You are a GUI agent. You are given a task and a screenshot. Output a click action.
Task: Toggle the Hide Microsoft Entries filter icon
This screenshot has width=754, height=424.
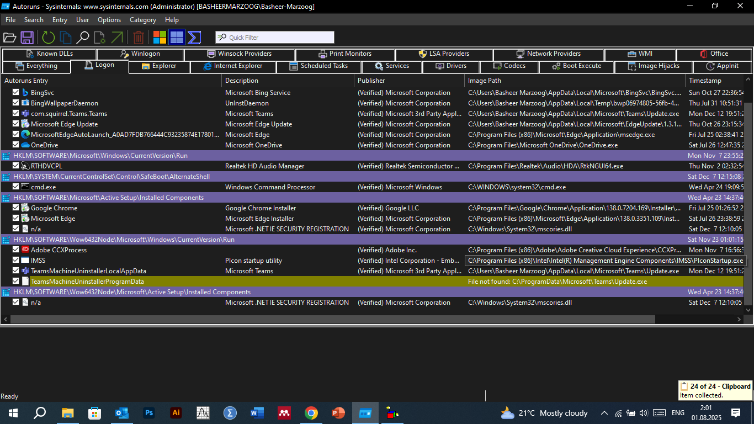point(159,37)
